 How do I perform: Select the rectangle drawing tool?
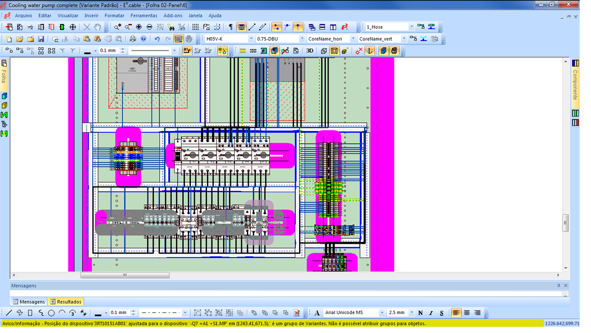[x=30, y=312]
